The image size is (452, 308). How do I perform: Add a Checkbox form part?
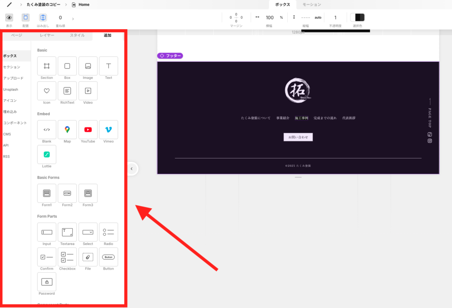pos(67,257)
